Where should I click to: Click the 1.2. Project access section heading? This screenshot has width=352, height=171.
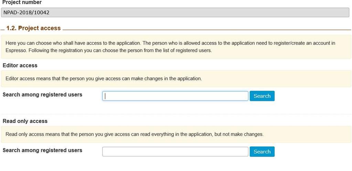33,28
